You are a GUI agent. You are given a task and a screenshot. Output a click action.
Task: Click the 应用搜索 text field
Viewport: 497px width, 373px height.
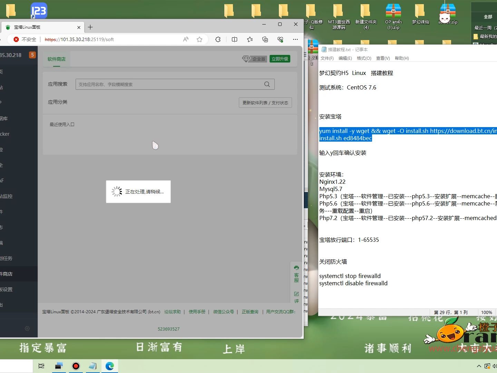point(175,84)
